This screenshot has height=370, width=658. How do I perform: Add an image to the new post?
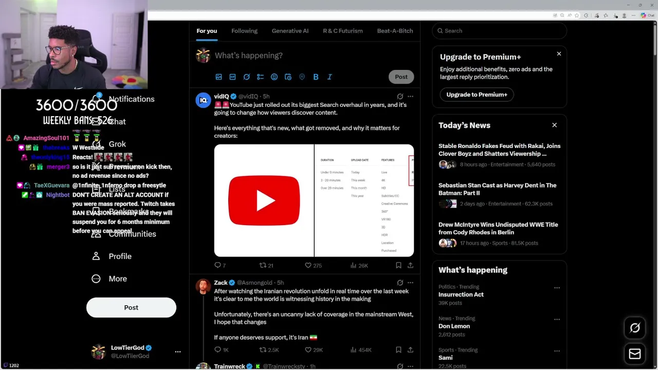(218, 77)
